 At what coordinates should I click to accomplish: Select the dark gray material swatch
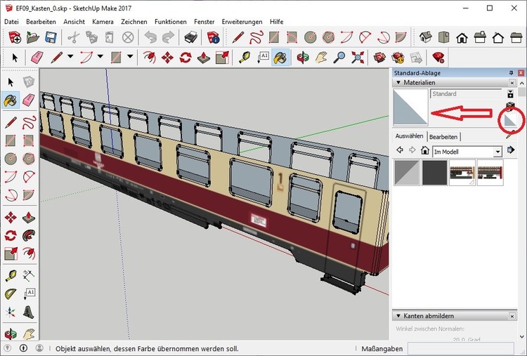point(435,173)
